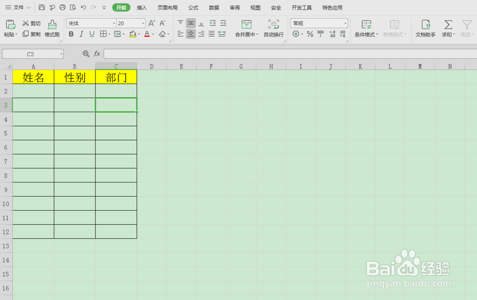The width and height of the screenshot is (477, 300).
Task: Click the Undo arrow icon
Action: [x=83, y=7]
